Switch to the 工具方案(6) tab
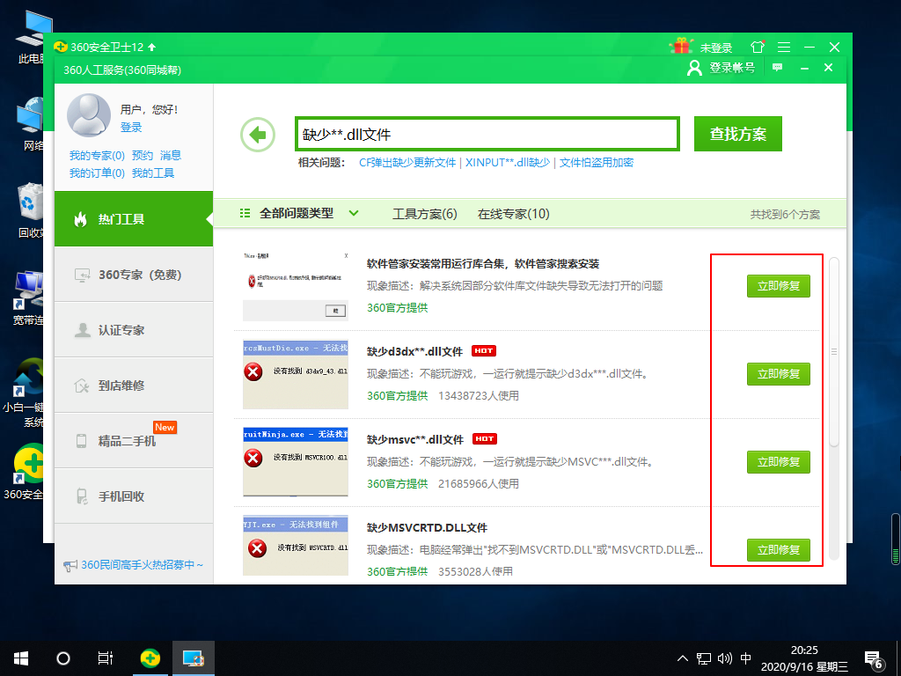Screen dimensions: 901x676 (x=424, y=214)
